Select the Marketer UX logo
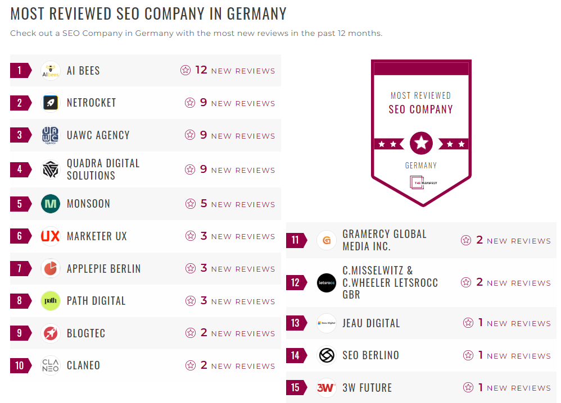 pyautogui.click(x=49, y=236)
